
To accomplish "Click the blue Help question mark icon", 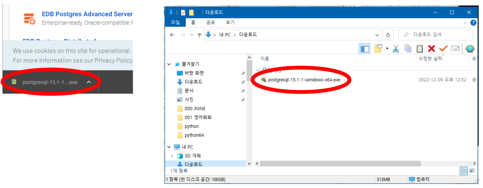I will click(474, 23).
